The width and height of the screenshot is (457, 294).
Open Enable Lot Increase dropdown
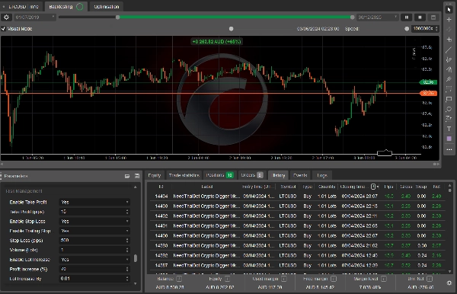[94, 259]
